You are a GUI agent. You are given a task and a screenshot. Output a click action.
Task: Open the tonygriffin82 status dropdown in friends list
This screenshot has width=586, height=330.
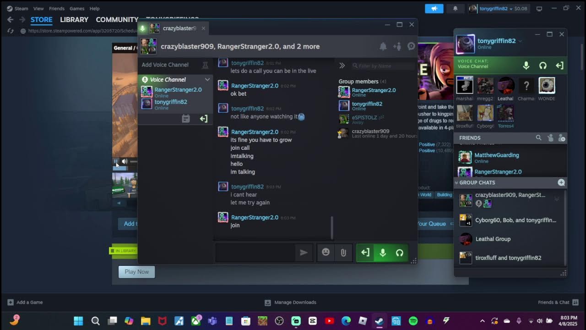[520, 41]
